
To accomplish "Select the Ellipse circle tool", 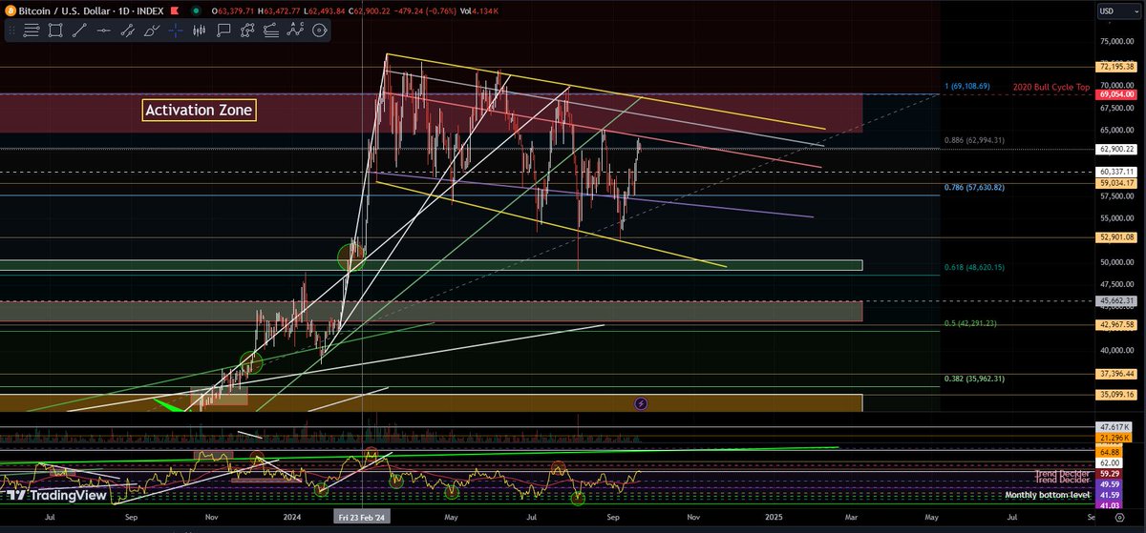I will pyautogui.click(x=319, y=31).
